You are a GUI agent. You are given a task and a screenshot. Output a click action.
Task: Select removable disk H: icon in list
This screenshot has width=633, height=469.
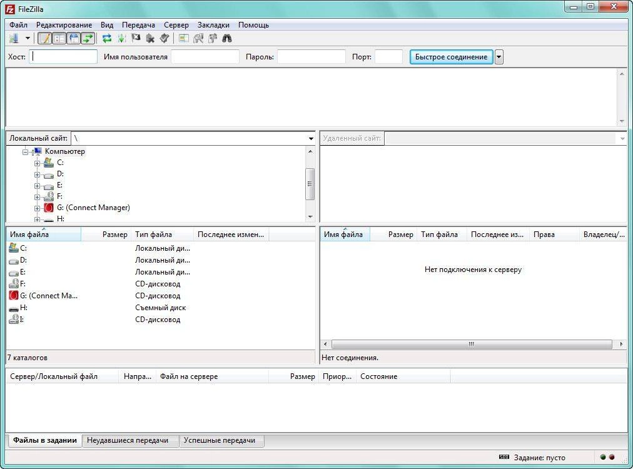(14, 308)
